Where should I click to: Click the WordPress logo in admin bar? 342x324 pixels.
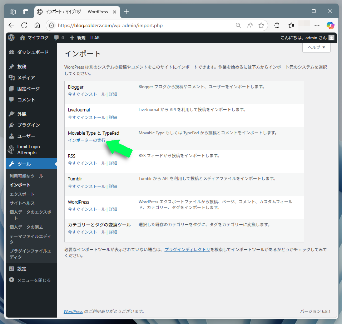pos(11,38)
